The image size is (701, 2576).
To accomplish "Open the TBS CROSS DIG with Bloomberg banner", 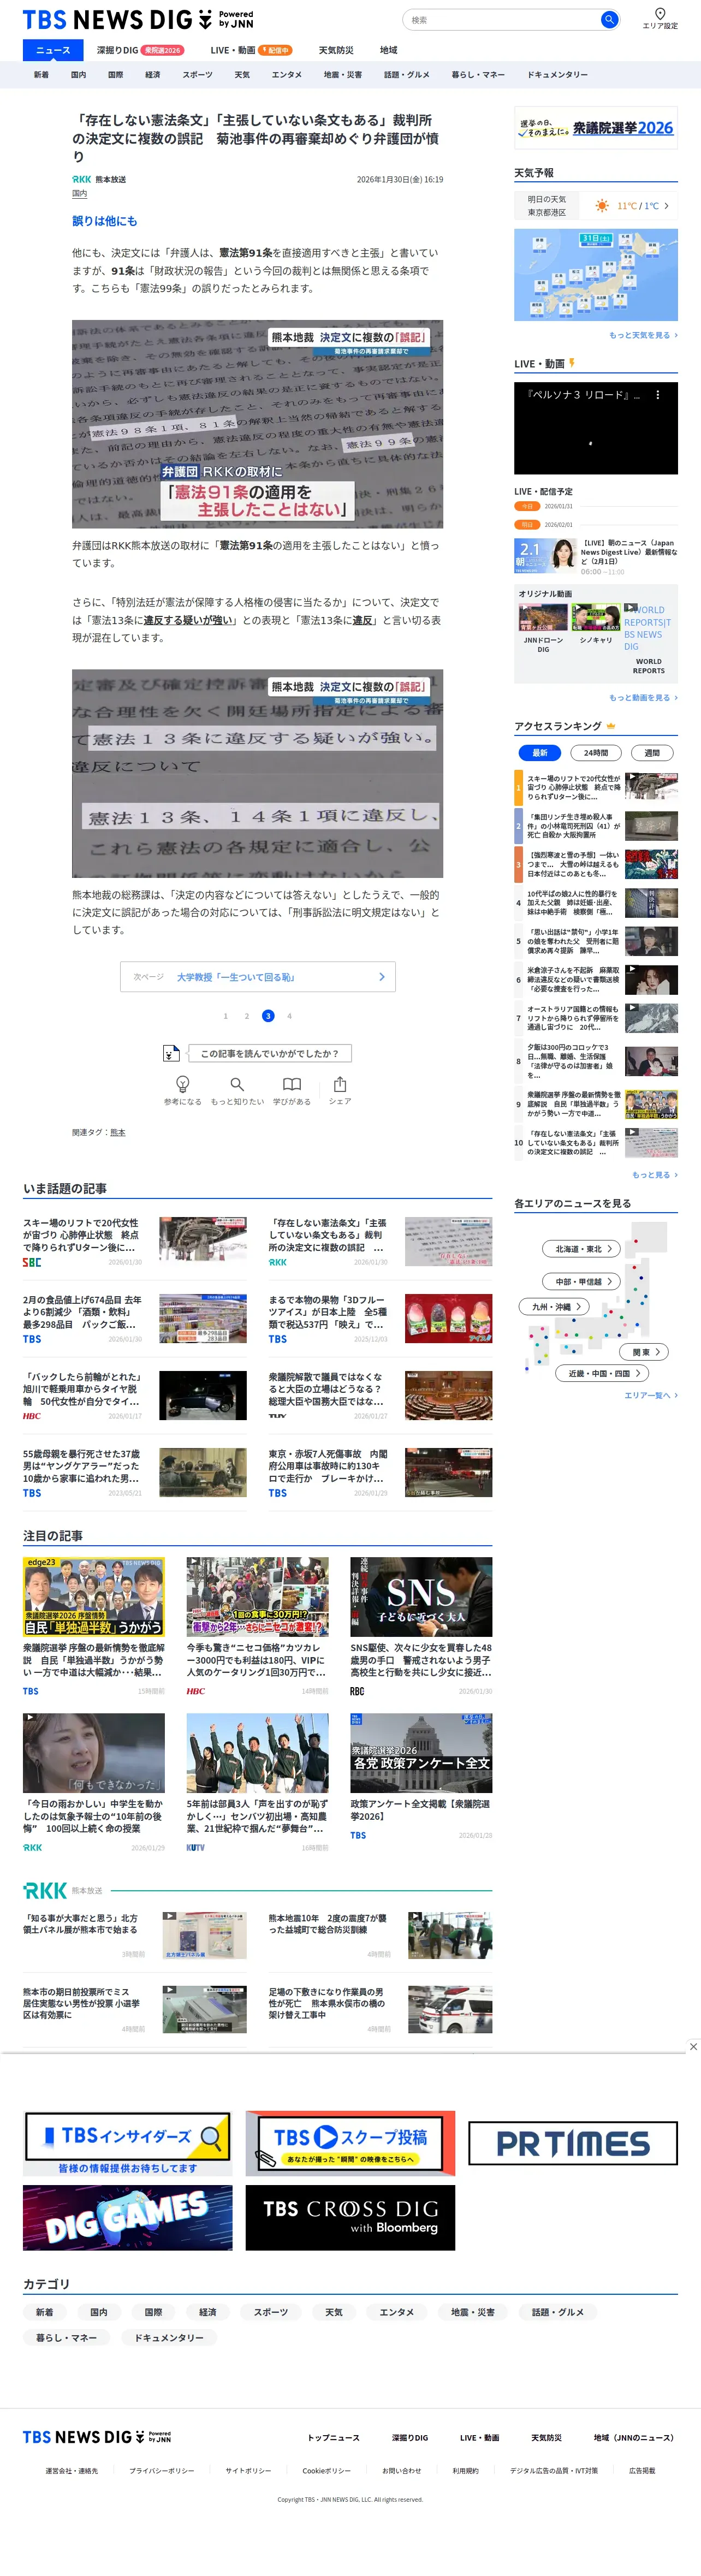I will (350, 2218).
